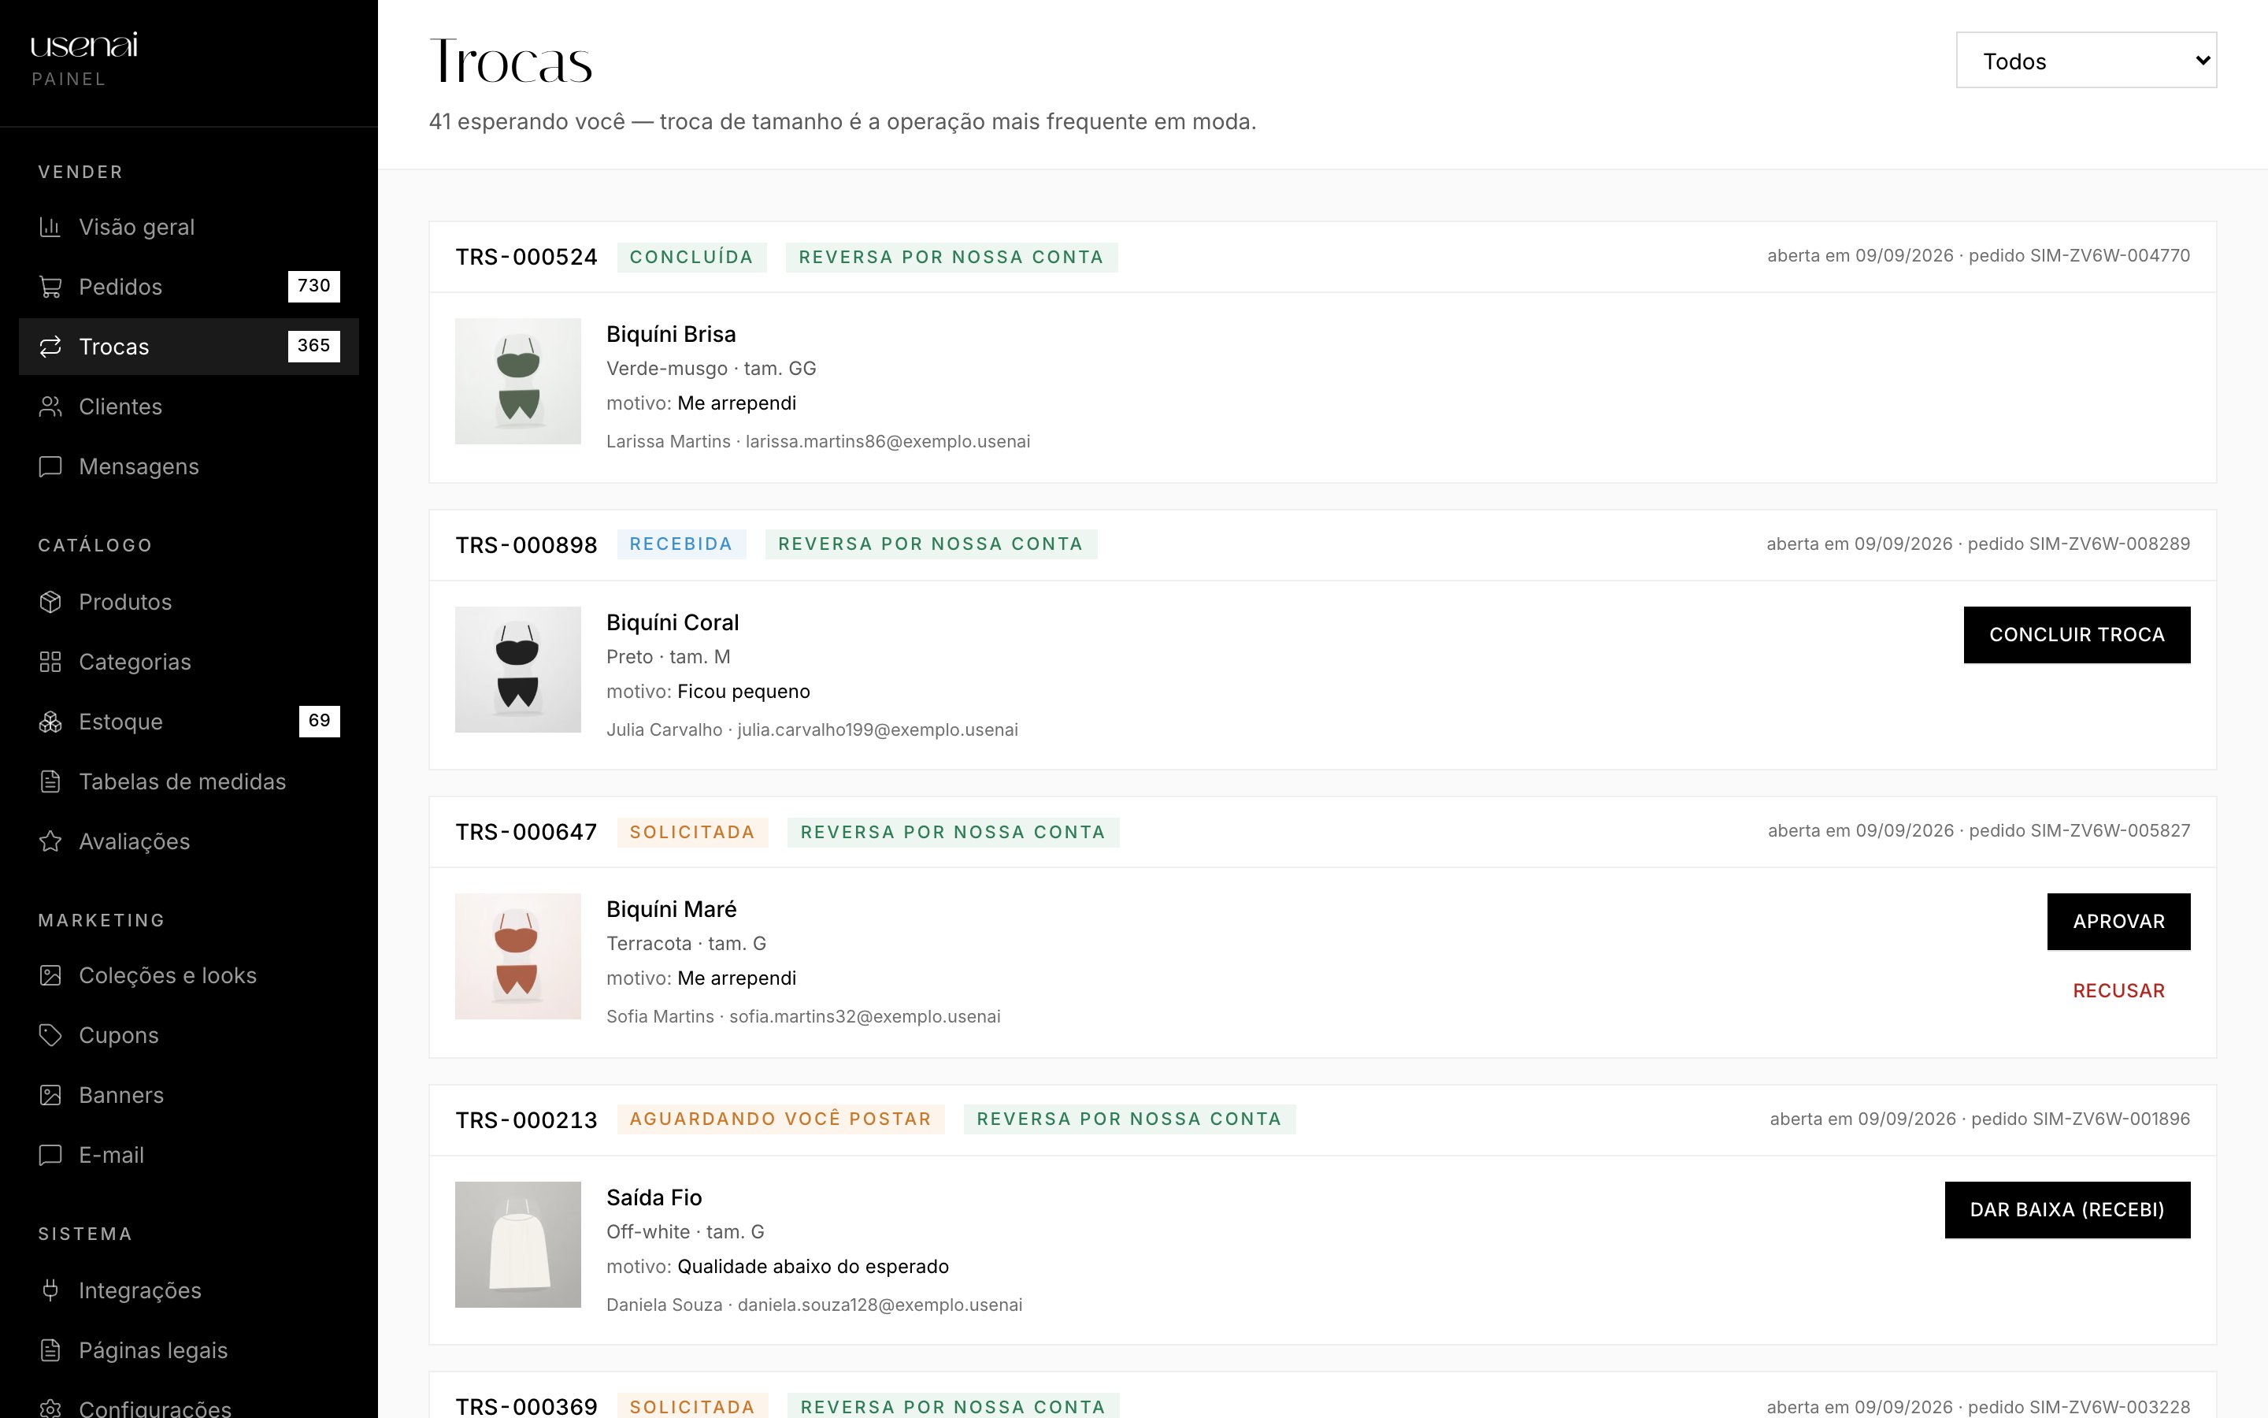Click Julia Carvalho customer email line

point(813,729)
